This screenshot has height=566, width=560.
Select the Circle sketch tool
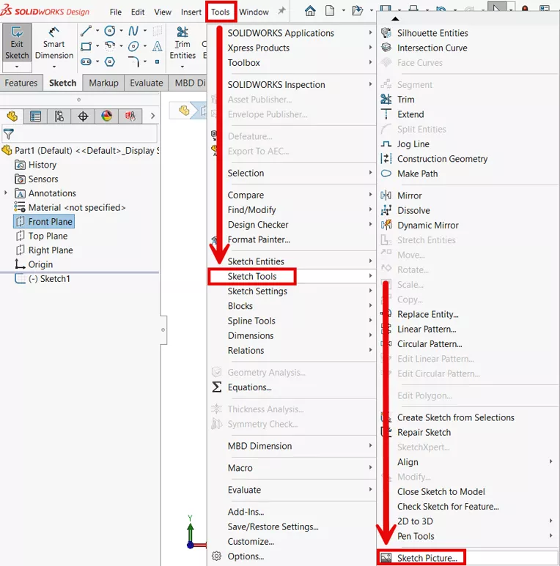[110, 31]
